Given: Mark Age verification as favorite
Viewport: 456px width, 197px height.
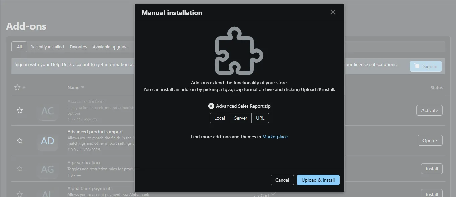Looking at the screenshot, I should pos(20,169).
